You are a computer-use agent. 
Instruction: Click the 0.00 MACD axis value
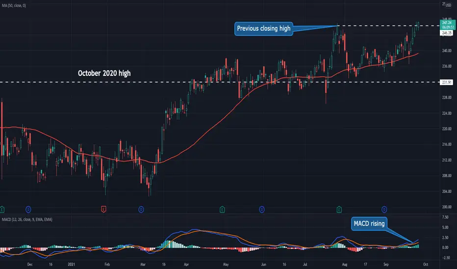pos(445,247)
